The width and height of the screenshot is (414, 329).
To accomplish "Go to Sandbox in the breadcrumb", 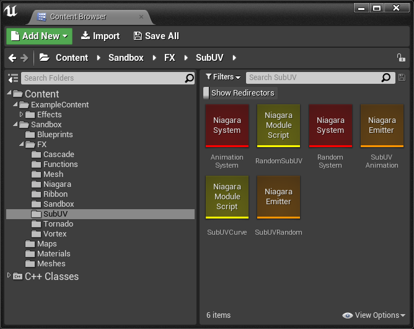I will pyautogui.click(x=126, y=58).
